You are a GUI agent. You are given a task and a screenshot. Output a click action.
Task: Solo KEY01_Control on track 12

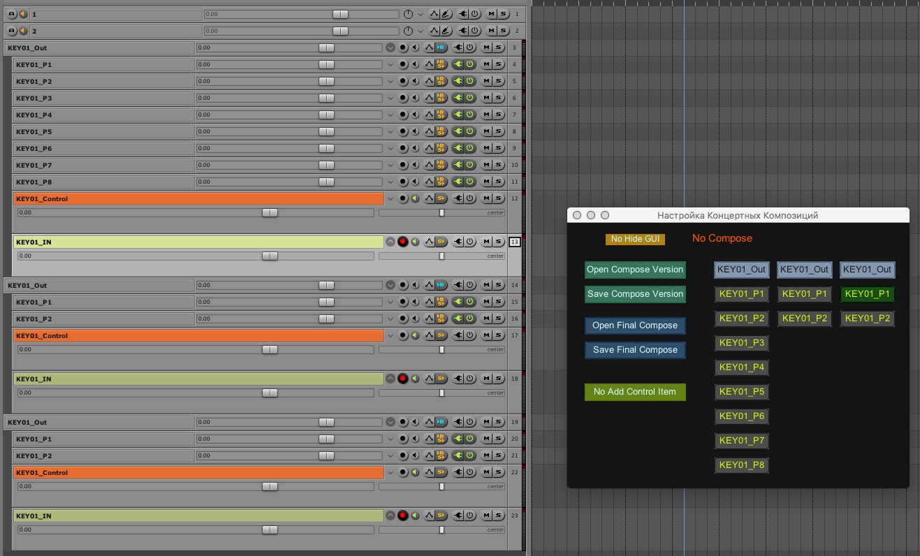coord(498,198)
